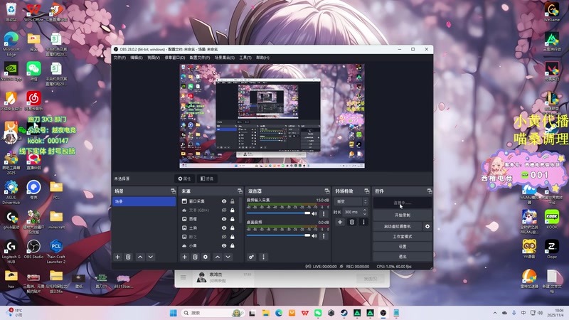Unlock the 西橙 source
The width and height of the screenshot is (569, 320).
233,219
